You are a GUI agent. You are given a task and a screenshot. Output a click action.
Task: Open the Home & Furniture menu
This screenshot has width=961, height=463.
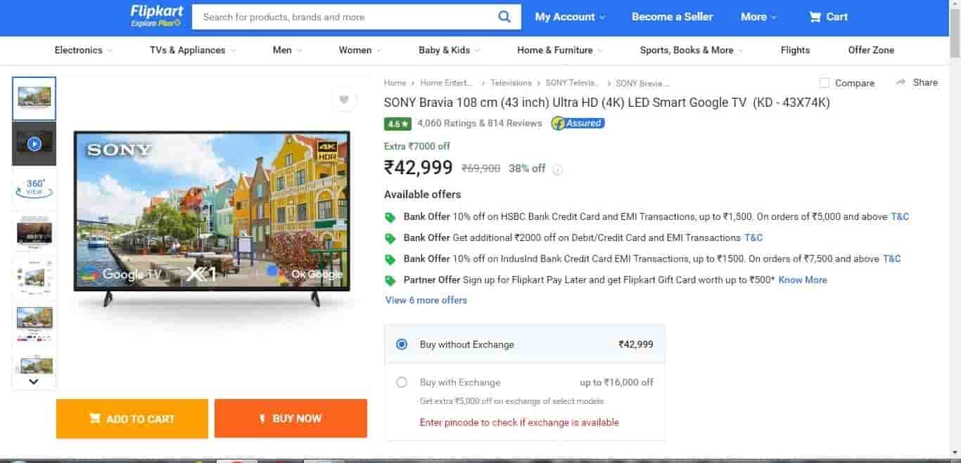tap(560, 50)
